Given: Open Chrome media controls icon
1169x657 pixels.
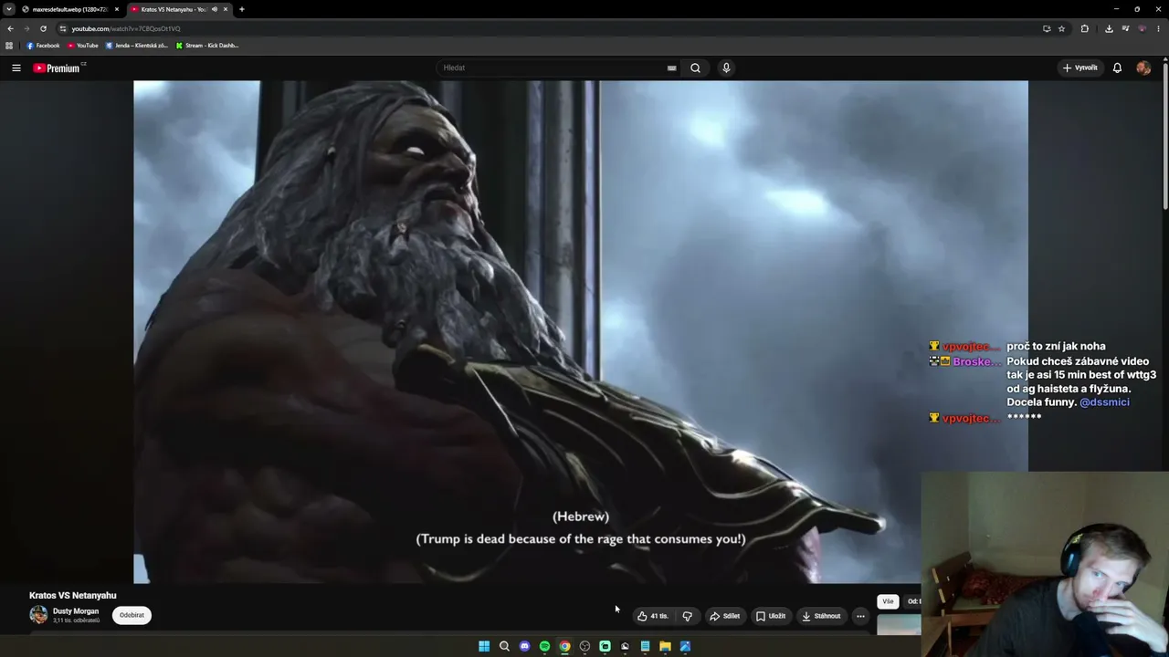Looking at the screenshot, I should coord(1126,28).
